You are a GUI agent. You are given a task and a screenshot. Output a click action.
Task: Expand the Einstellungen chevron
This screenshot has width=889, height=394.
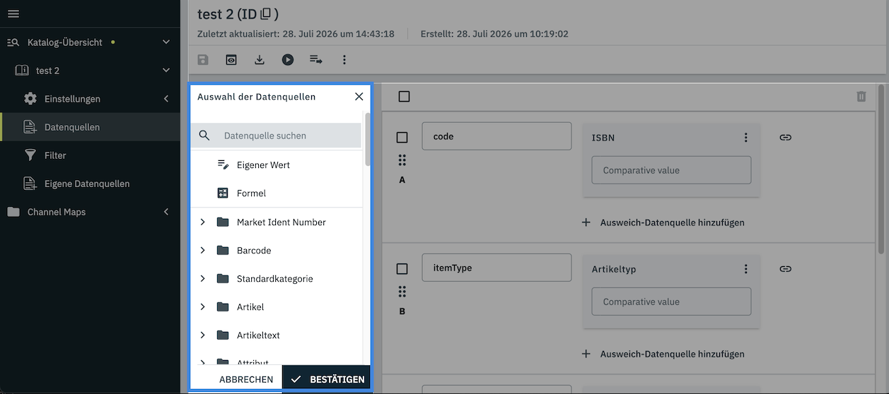pos(166,99)
